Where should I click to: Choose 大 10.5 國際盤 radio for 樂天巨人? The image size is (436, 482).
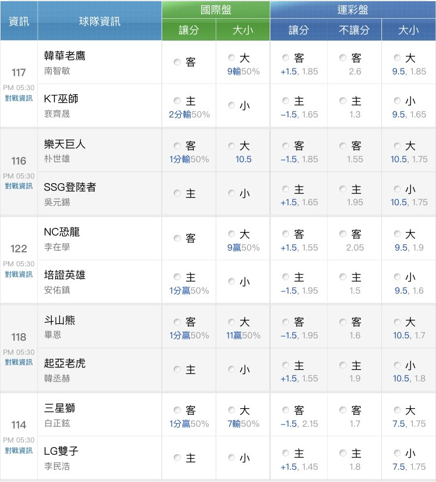tap(232, 146)
